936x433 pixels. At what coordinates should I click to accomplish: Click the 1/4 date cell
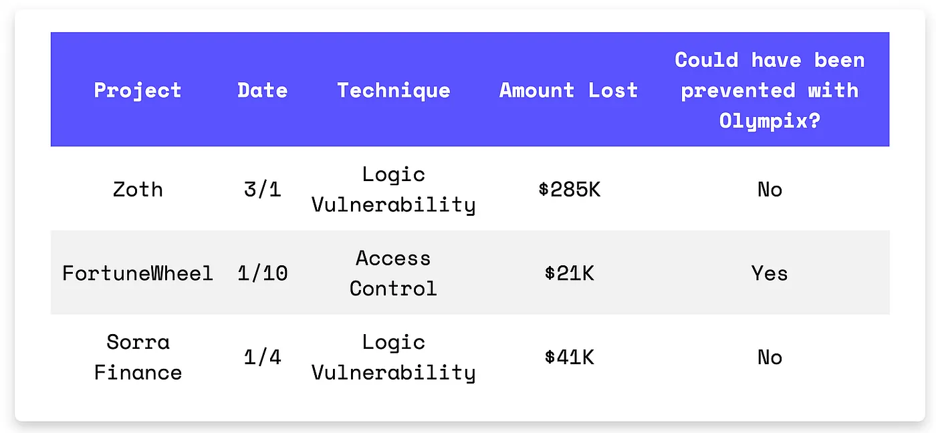coord(262,357)
